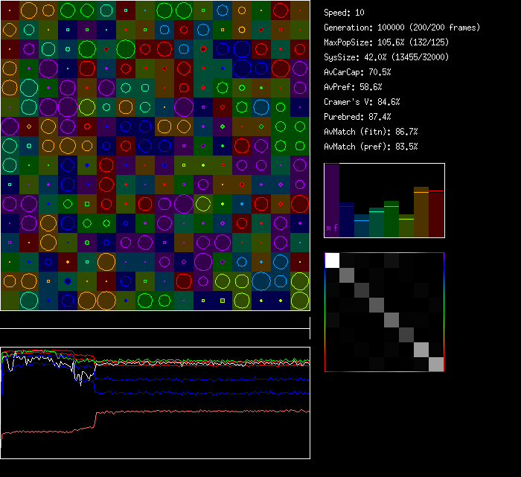Screen dimensions: 521x477
Task: Click the AvMatch (pref) statistic
Action: point(371,147)
